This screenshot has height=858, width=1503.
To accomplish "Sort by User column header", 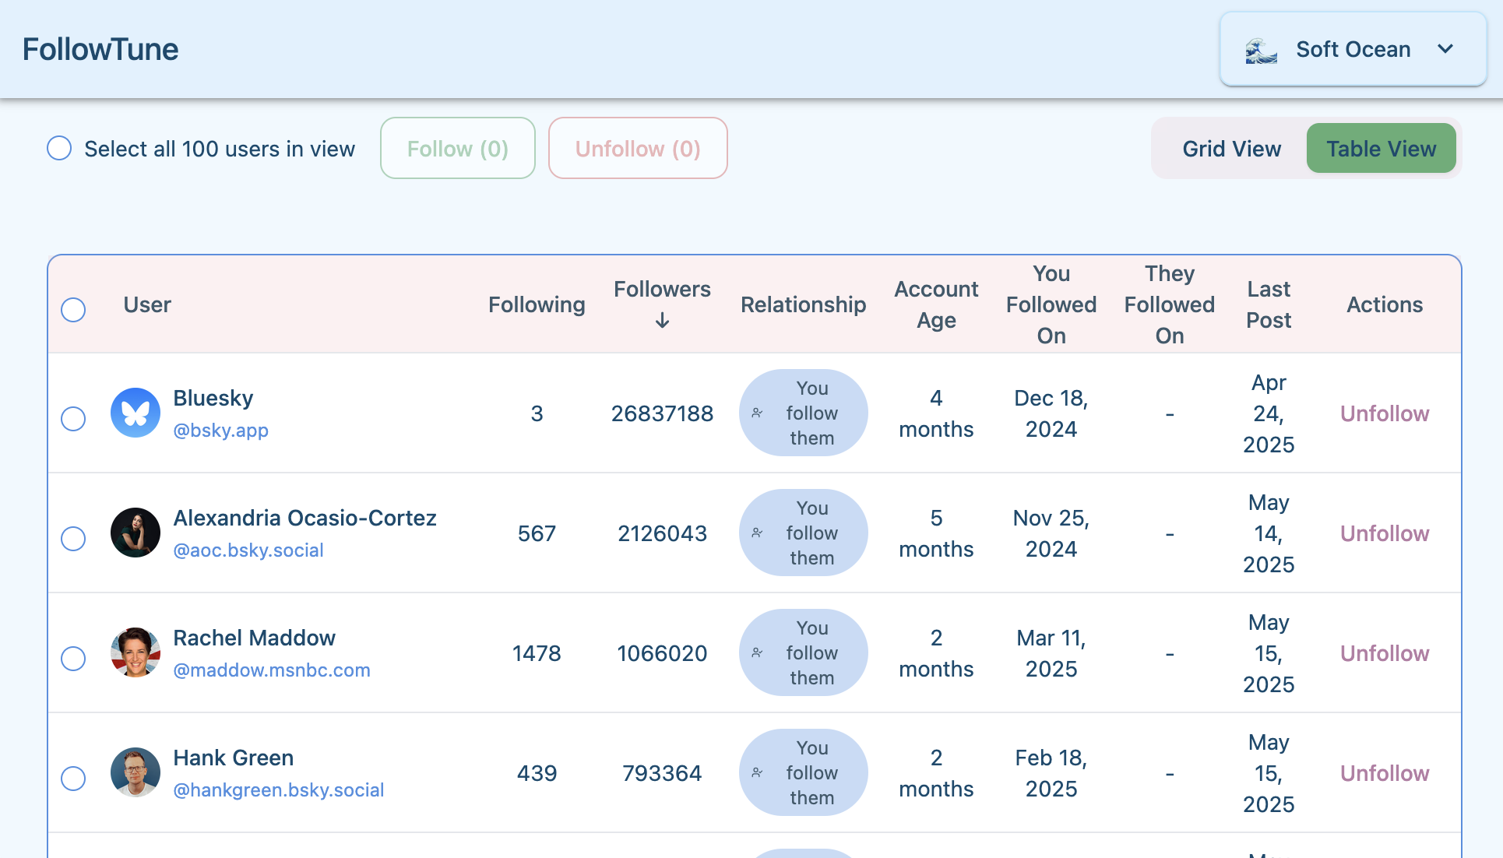I will (x=147, y=304).
